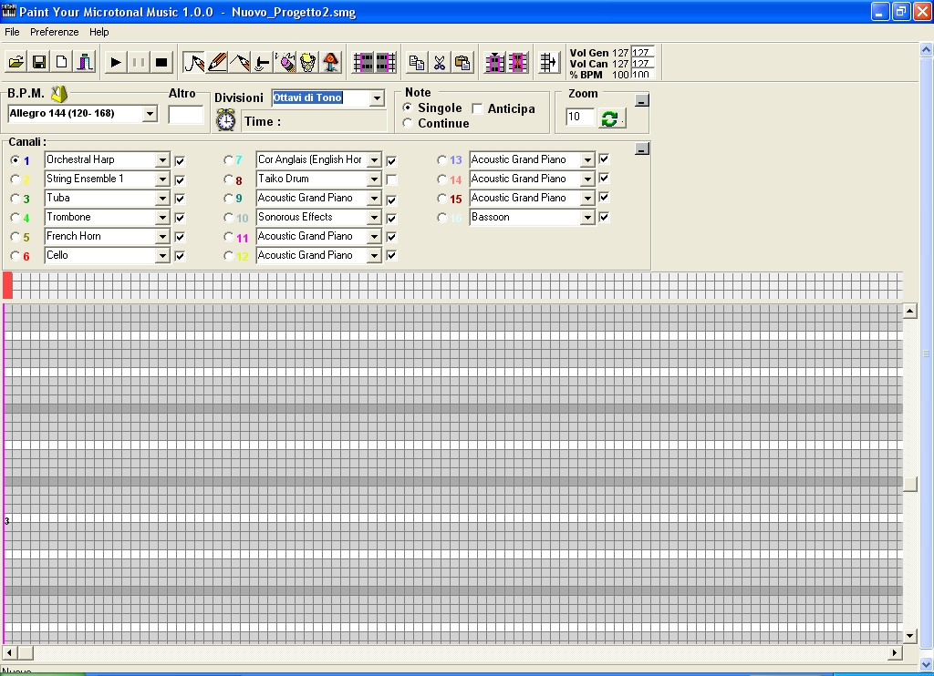Uncheck Orchestral Harp channel checkbox
This screenshot has width=934, height=676.
180,160
